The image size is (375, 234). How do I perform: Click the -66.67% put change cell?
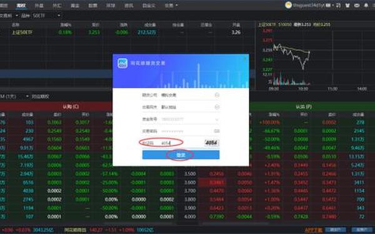pos(271,131)
